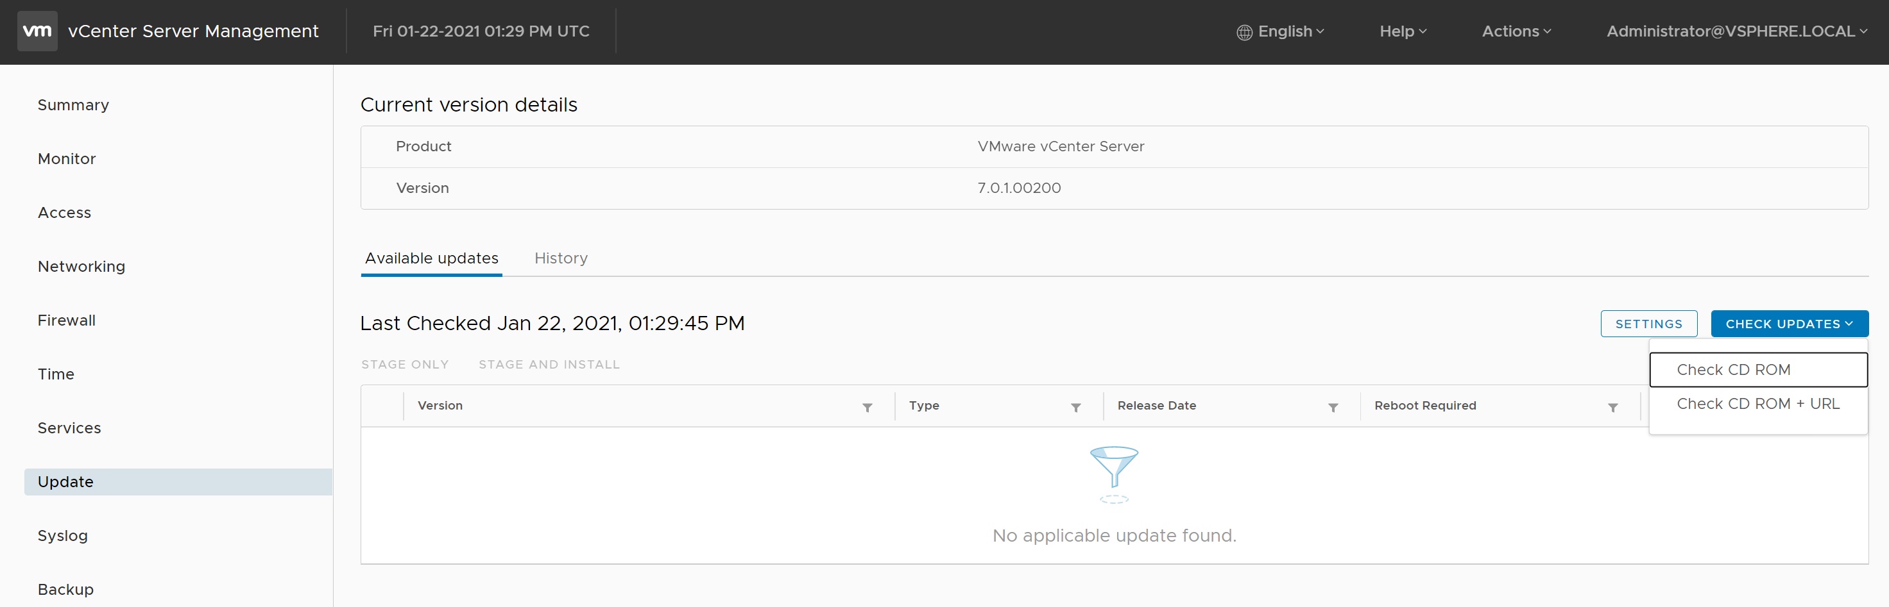
Task: Open the Help dropdown menu
Action: click(1402, 31)
